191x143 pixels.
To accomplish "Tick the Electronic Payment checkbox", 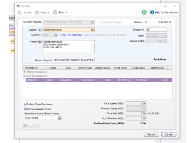I will coord(101,22).
